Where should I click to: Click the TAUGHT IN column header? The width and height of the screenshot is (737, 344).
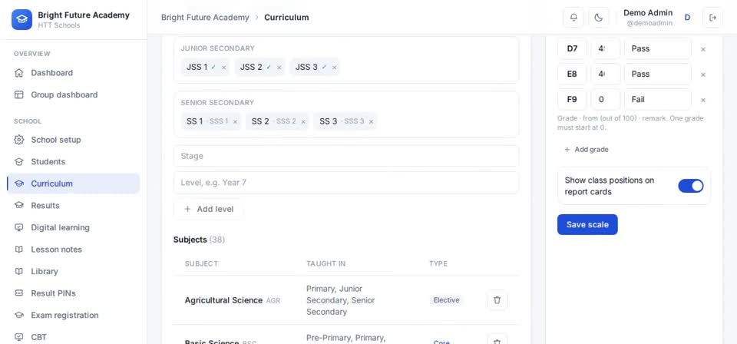(326, 263)
